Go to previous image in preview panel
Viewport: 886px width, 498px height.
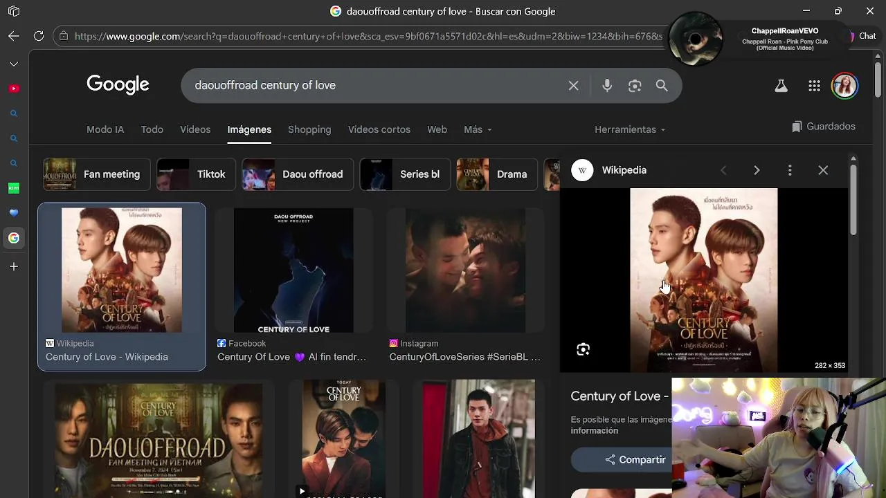(723, 170)
